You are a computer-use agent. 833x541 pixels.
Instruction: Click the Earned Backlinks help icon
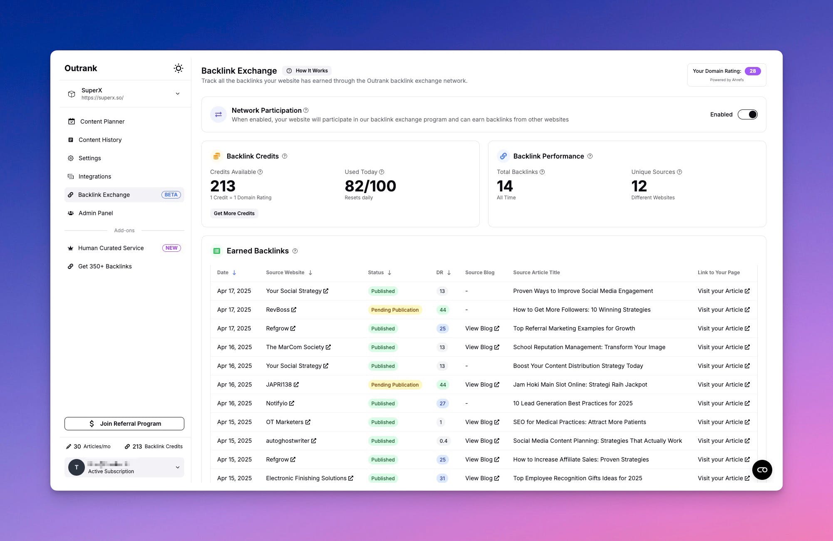click(x=295, y=251)
